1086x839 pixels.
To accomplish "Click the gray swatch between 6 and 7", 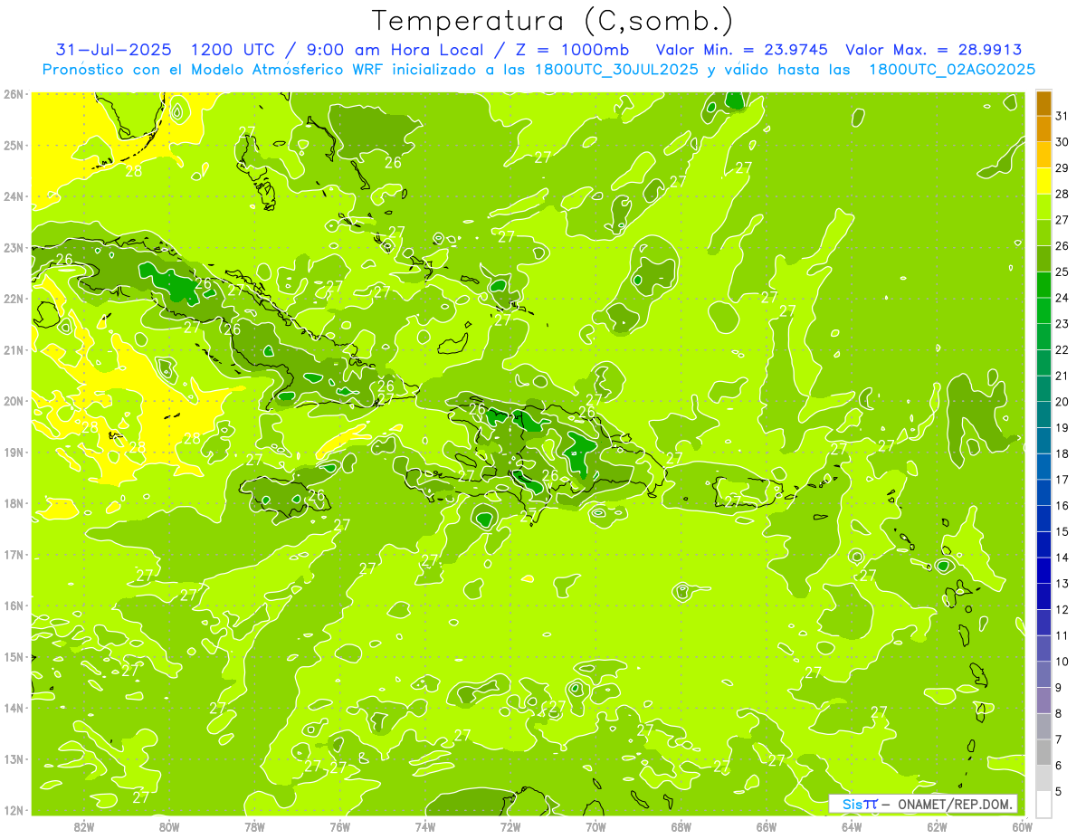I will [x=1043, y=752].
